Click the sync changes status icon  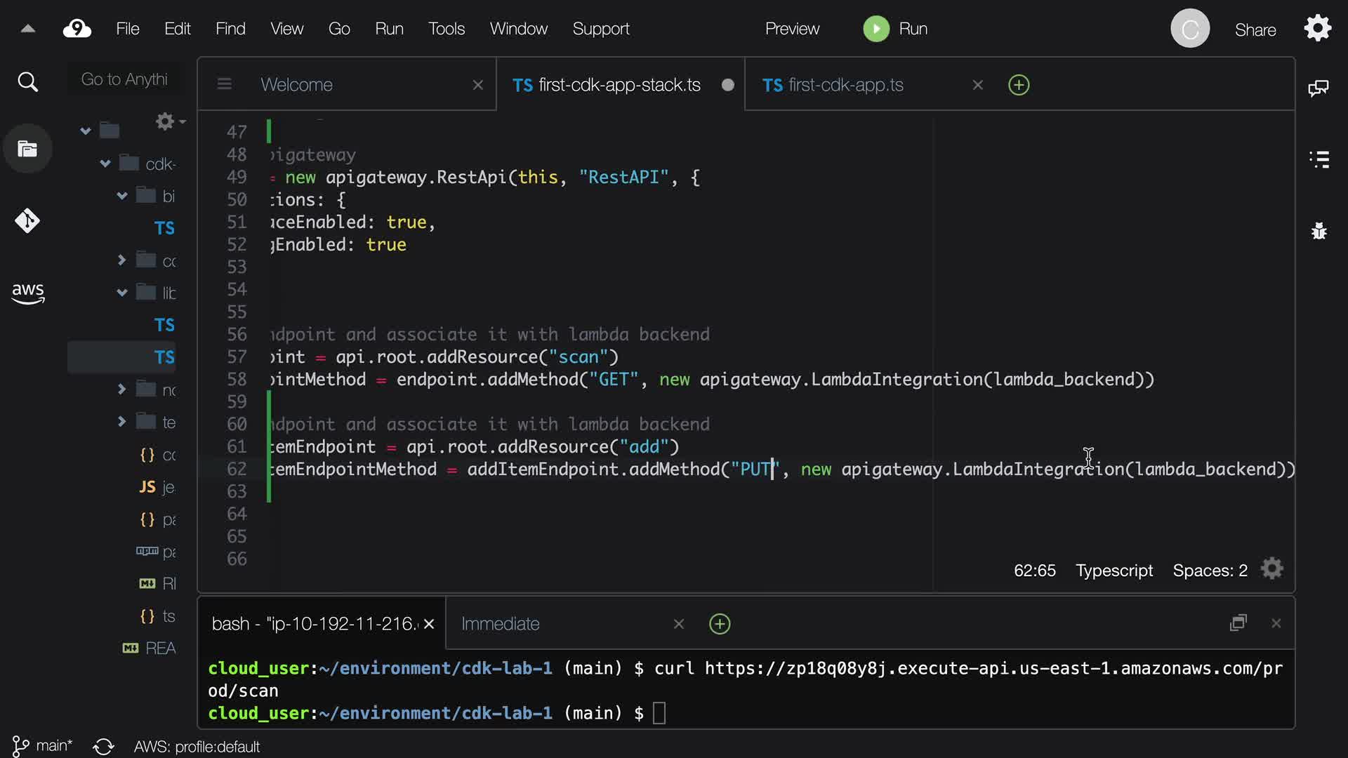[103, 746]
